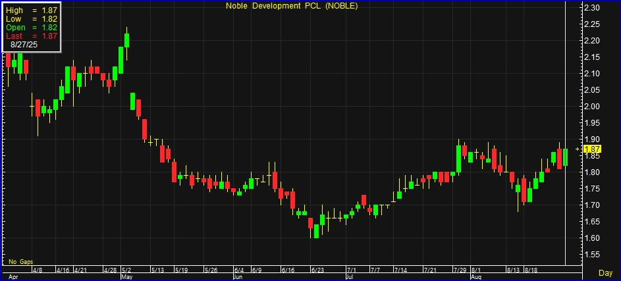Click the 1.90 price axis label

click(x=593, y=140)
